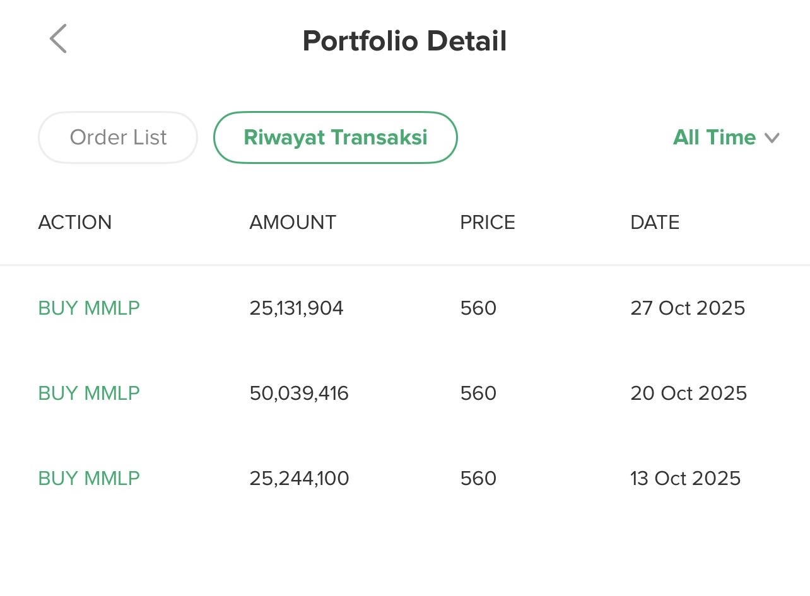810x596 pixels.
Task: Open BUY MMLP transaction from 27 Oct 2025
Action: pos(89,308)
